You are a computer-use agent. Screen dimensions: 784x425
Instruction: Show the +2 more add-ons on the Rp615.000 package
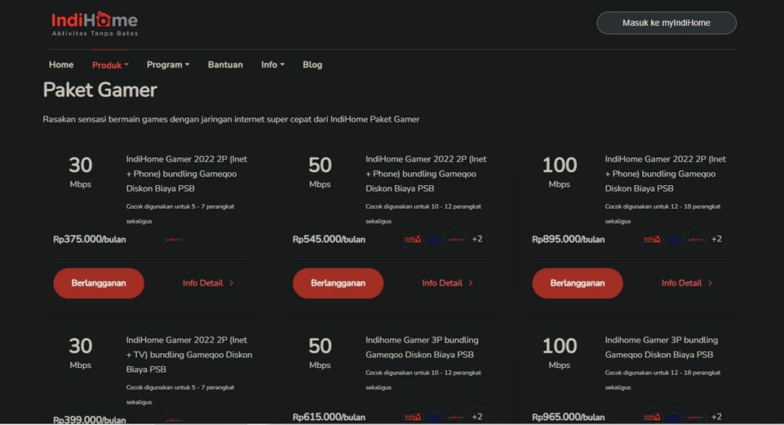pos(477,416)
